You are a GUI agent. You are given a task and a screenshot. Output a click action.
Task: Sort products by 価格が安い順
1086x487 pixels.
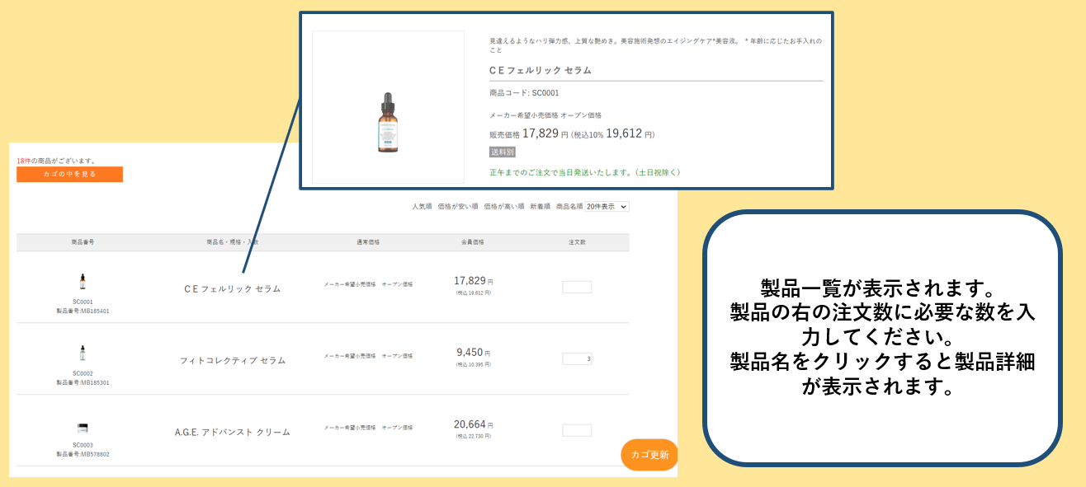tap(457, 206)
